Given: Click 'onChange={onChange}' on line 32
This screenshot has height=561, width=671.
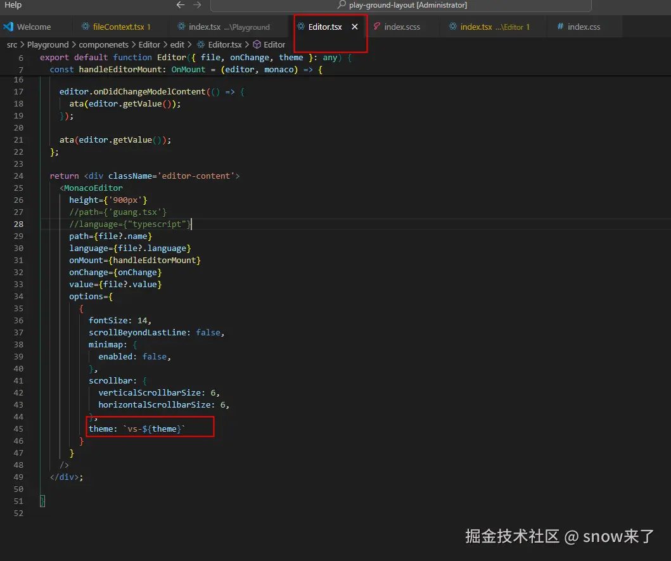Looking at the screenshot, I should 115,273.
